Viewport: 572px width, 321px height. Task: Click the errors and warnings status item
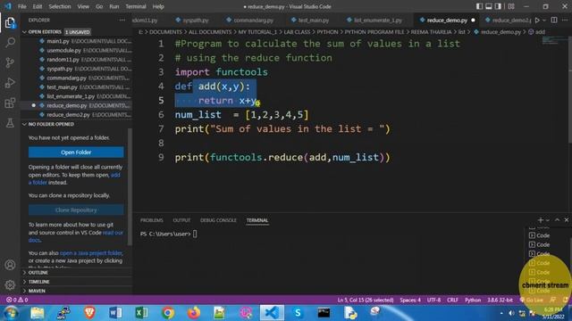click(17, 300)
